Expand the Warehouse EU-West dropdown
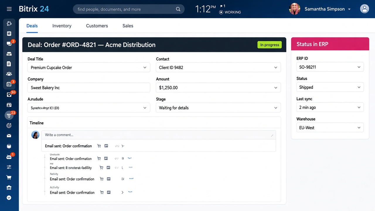 point(330,128)
